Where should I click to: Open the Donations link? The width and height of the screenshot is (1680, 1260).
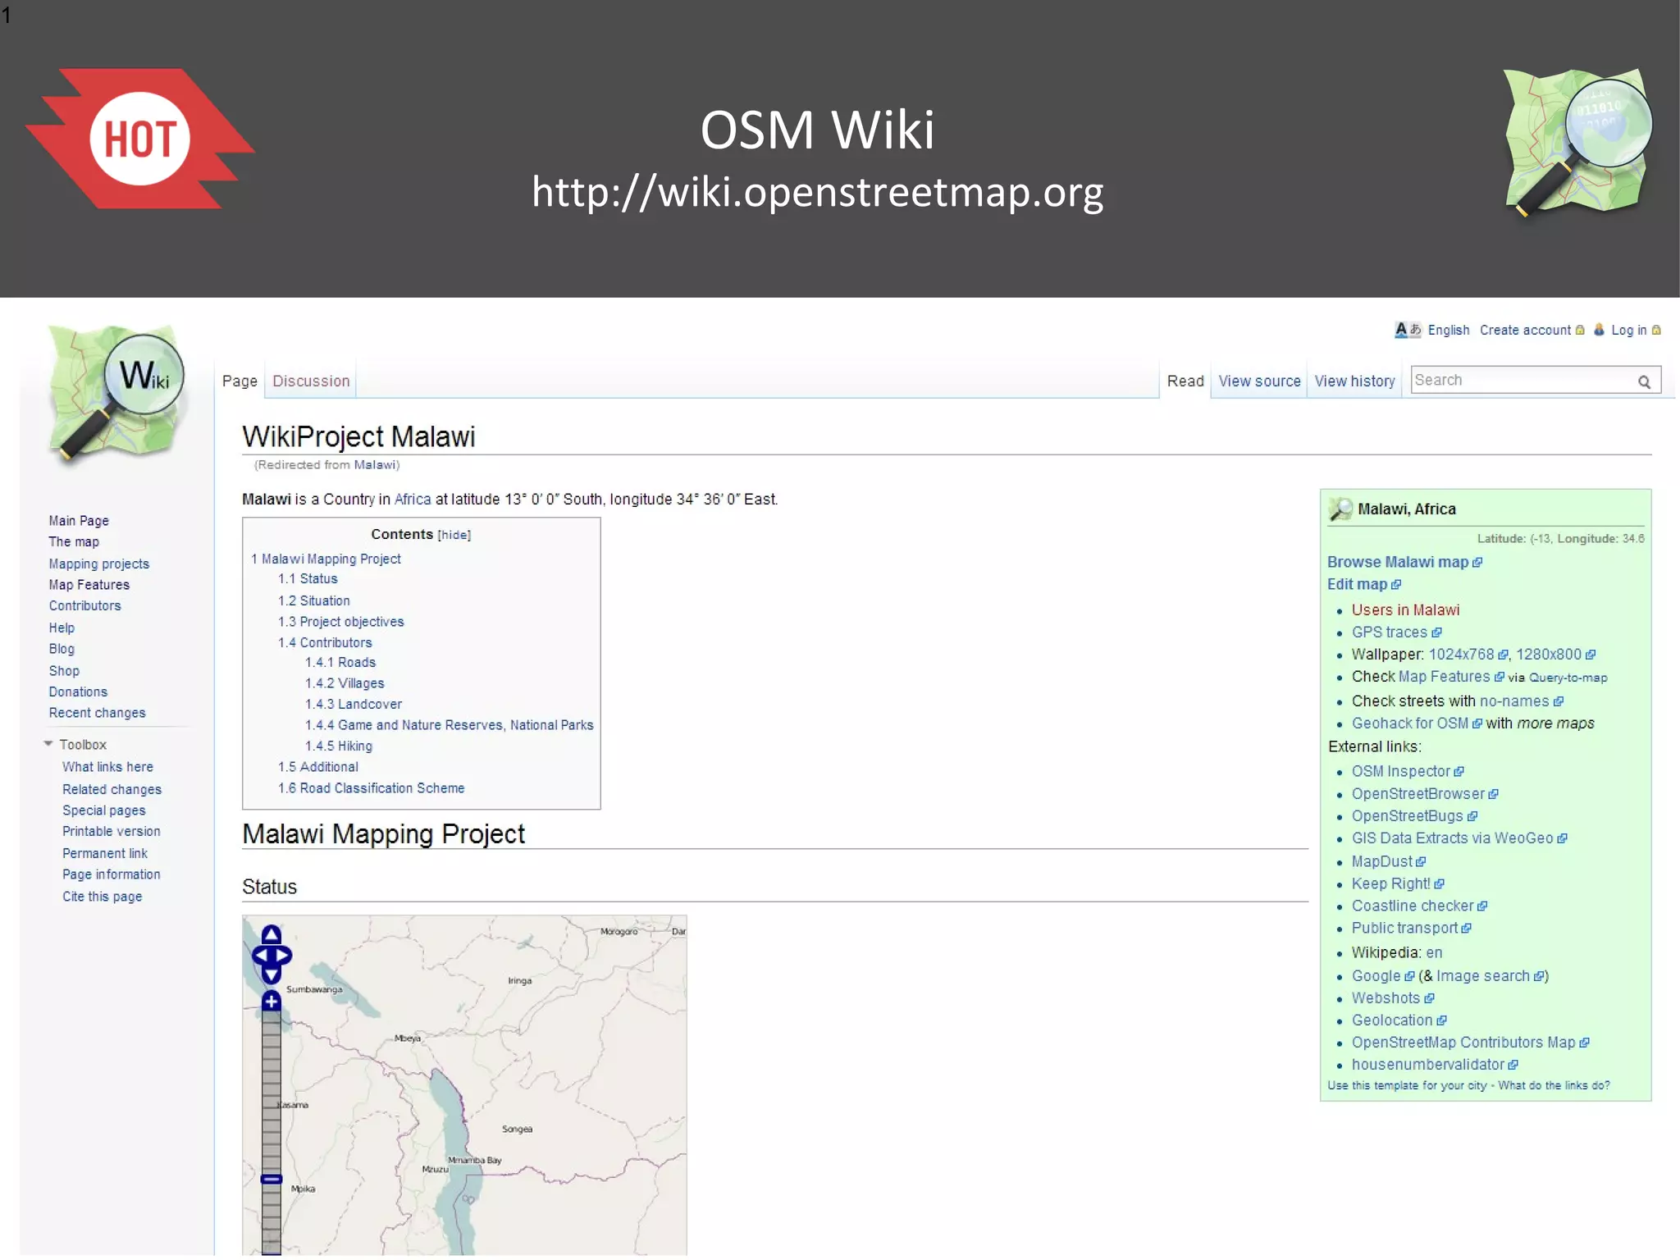tap(78, 692)
